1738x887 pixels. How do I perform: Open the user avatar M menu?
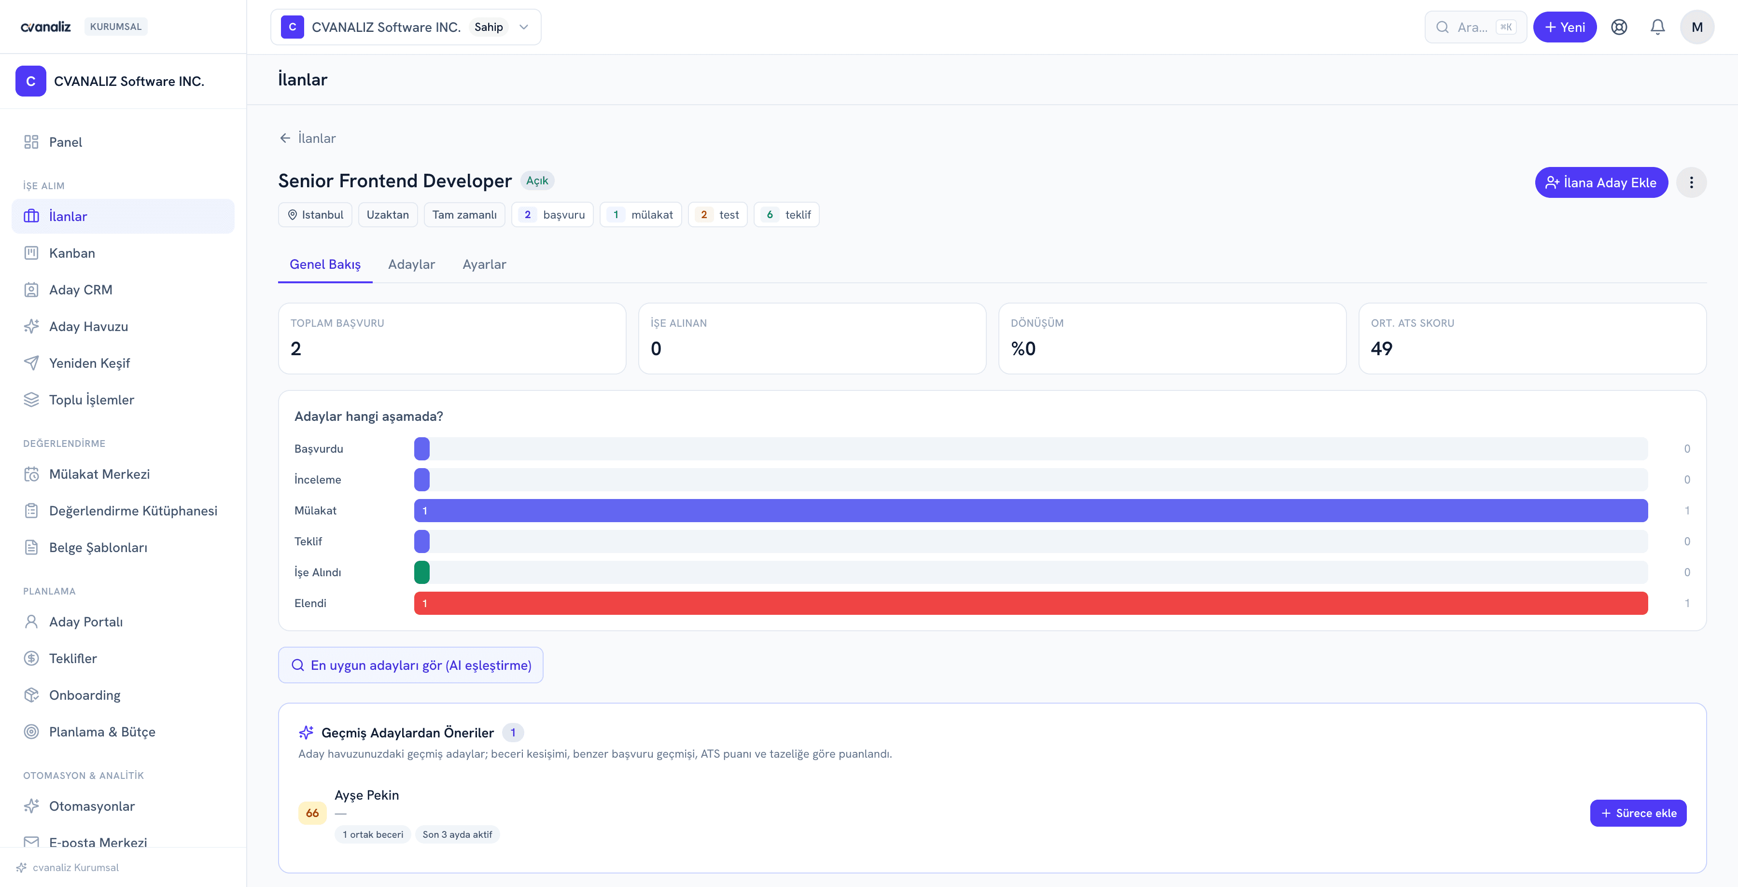(1697, 27)
